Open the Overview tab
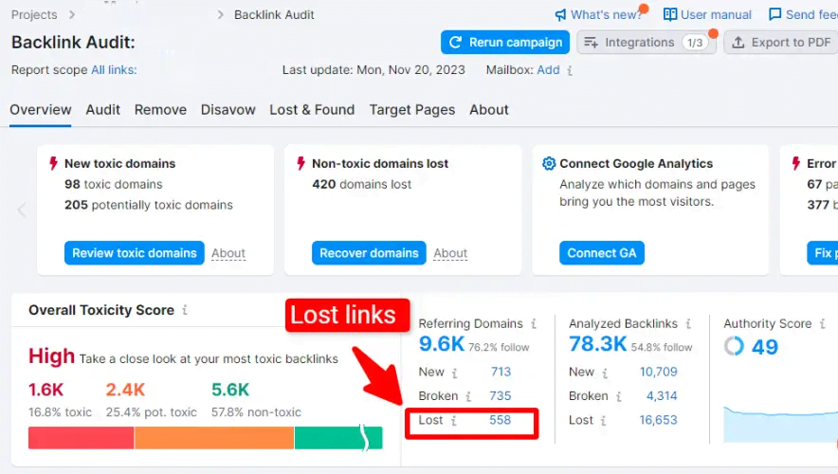Screen dimensions: 838x474 coord(41,110)
